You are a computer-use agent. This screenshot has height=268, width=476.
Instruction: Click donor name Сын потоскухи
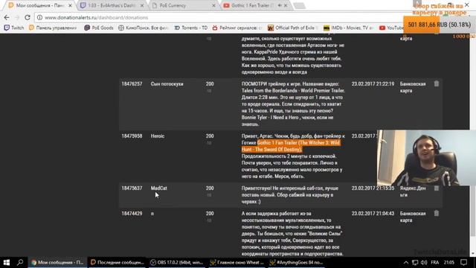(167, 84)
